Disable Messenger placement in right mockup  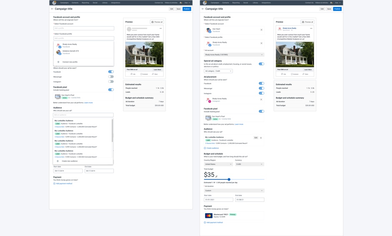[261, 88]
